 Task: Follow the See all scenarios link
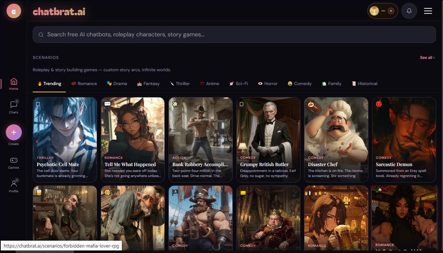(427, 57)
